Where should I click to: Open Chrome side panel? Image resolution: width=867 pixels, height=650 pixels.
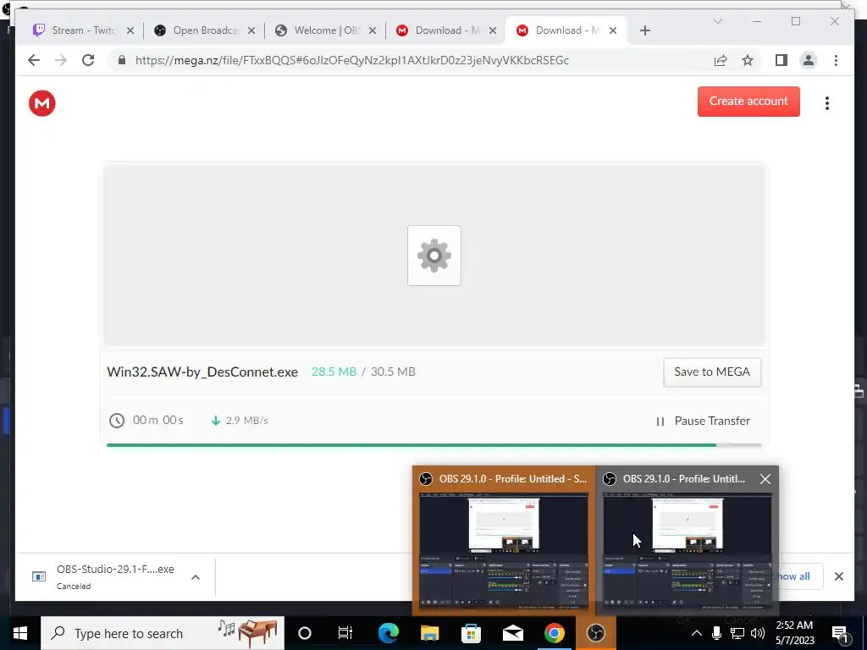781,60
